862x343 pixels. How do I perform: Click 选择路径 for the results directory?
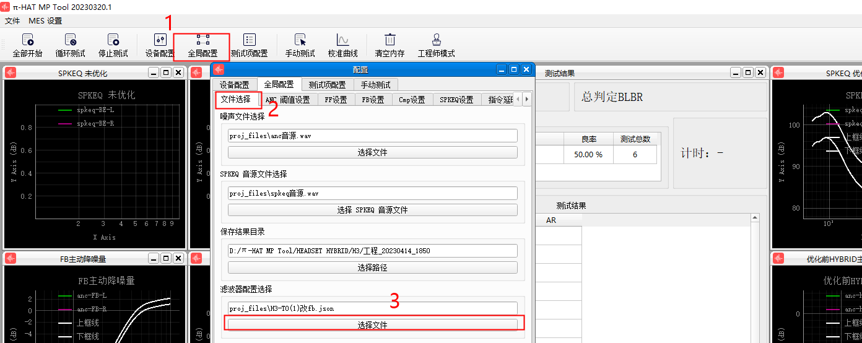tap(373, 267)
